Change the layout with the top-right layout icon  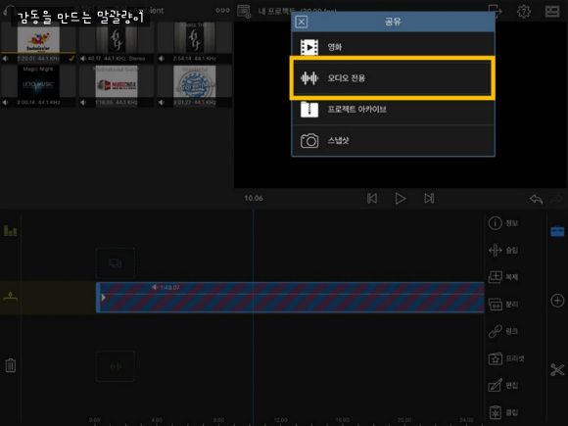pyautogui.click(x=552, y=11)
